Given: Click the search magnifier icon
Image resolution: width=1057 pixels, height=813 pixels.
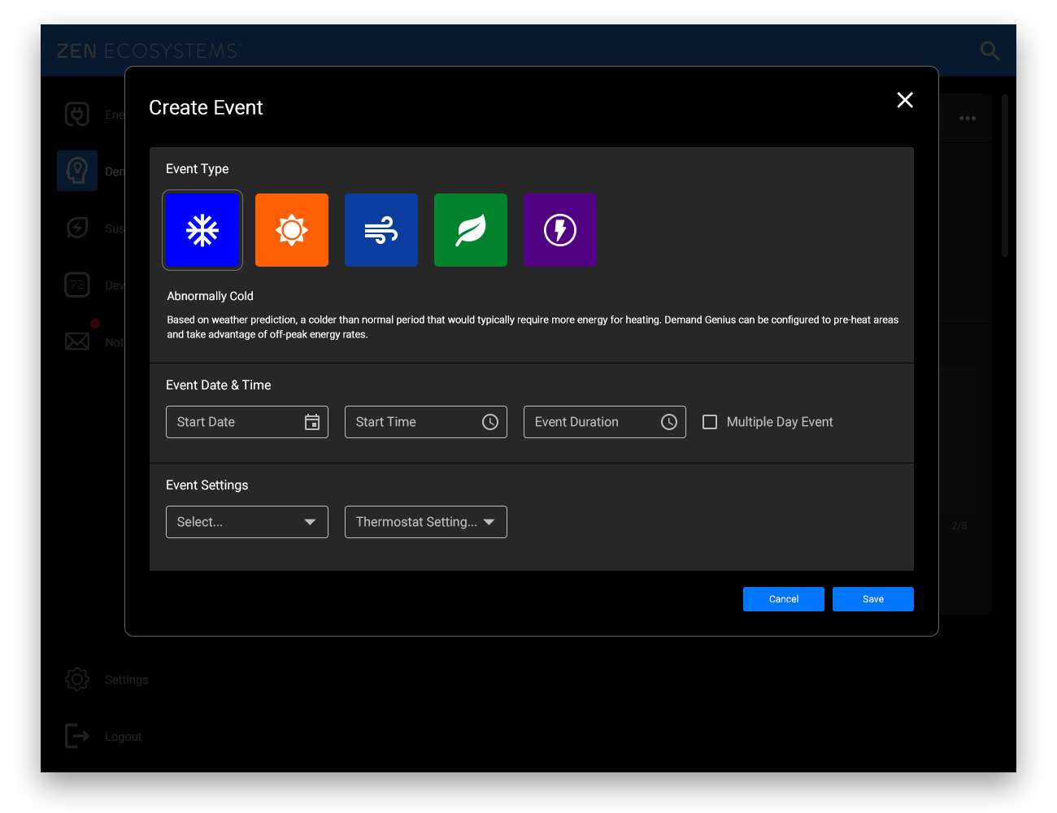Looking at the screenshot, I should click(990, 50).
